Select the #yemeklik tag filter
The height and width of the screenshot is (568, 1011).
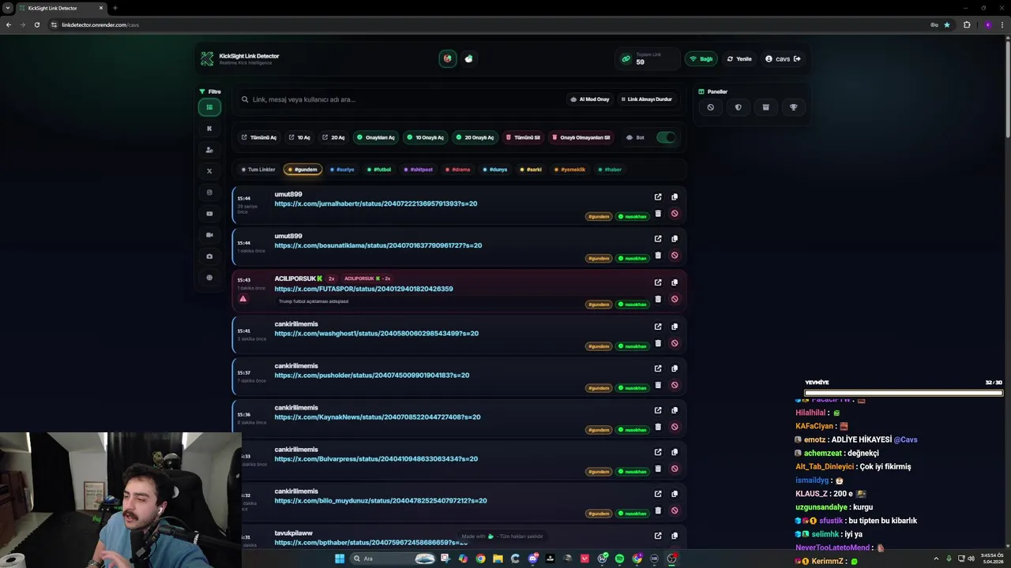tap(570, 170)
